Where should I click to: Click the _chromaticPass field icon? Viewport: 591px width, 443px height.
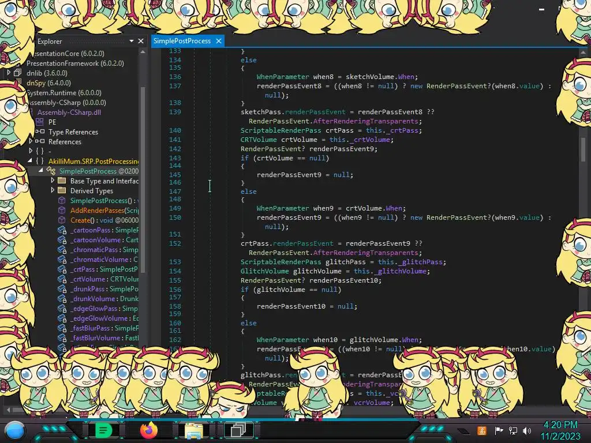62,249
